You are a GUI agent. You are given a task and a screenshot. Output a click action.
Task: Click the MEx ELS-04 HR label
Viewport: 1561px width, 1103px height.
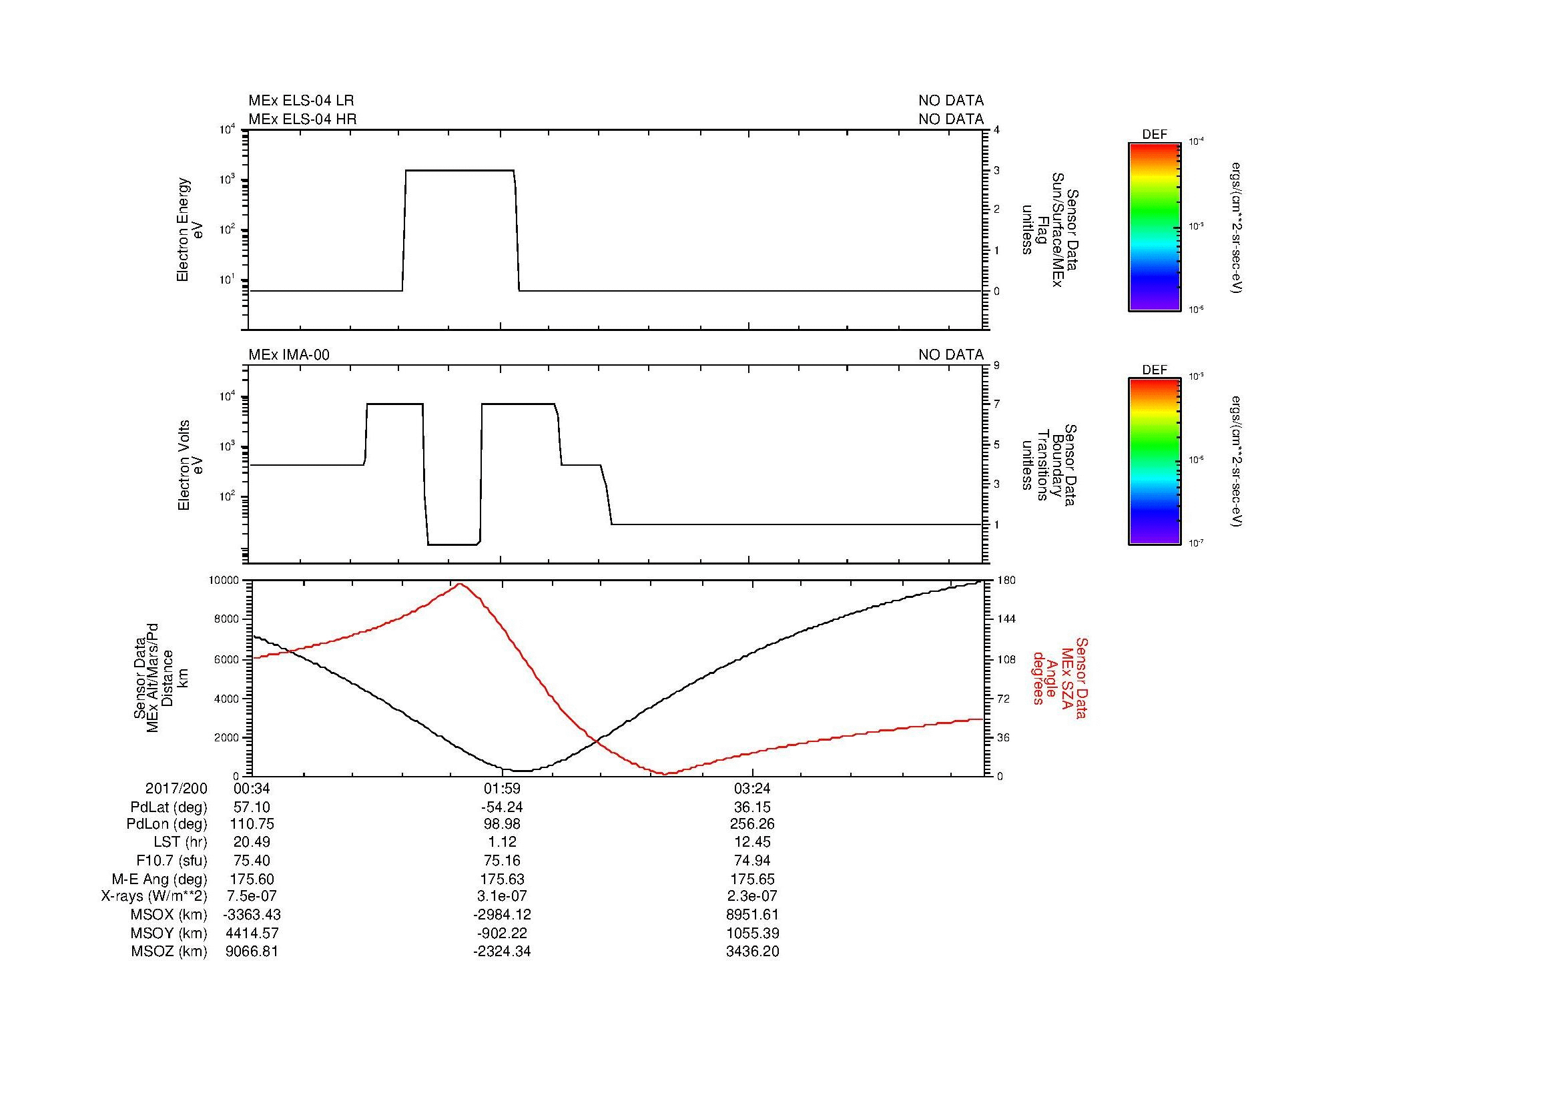(302, 119)
